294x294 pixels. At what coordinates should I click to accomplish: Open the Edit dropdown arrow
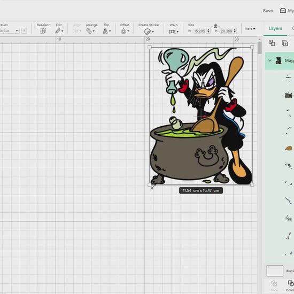tap(63, 31)
